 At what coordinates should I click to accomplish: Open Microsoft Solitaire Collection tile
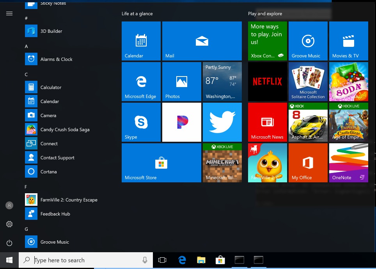(308, 82)
